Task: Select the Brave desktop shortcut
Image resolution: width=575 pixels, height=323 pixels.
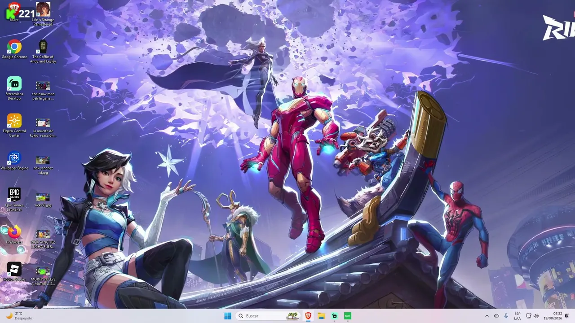Action: click(x=14, y=12)
